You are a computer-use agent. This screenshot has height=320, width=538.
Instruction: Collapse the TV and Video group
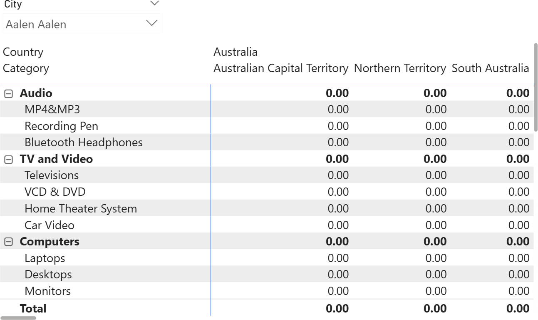pyautogui.click(x=8, y=160)
